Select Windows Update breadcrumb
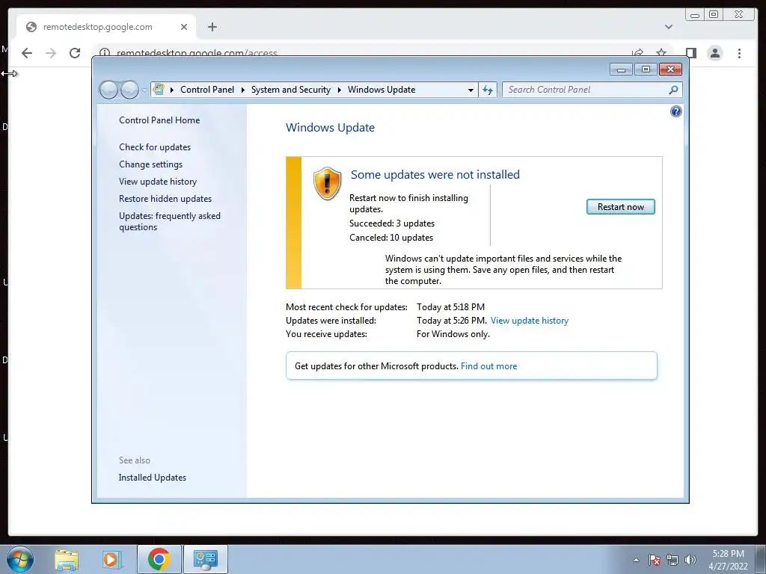Image resolution: width=766 pixels, height=574 pixels. [382, 90]
